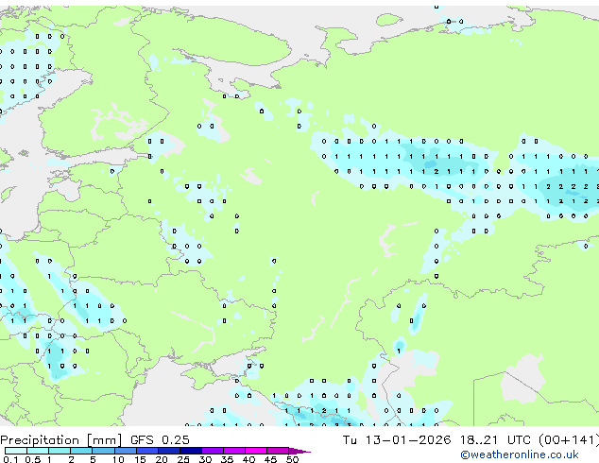Click the '0.1' legend scale label
The width and height of the screenshot is (599, 463).
pyautogui.click(x=10, y=459)
